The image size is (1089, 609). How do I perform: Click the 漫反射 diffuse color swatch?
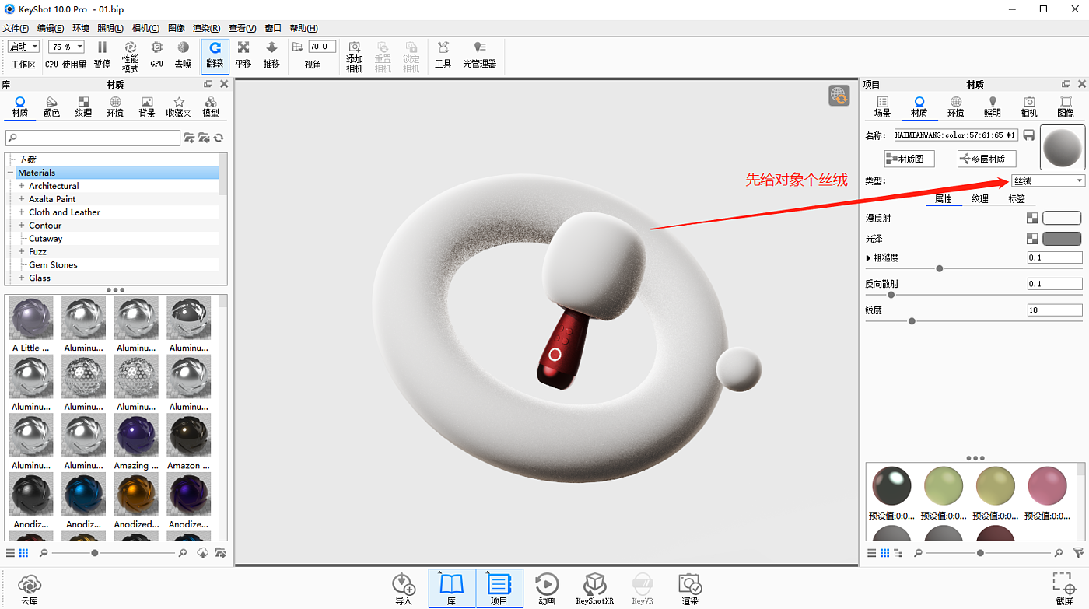tap(1062, 219)
